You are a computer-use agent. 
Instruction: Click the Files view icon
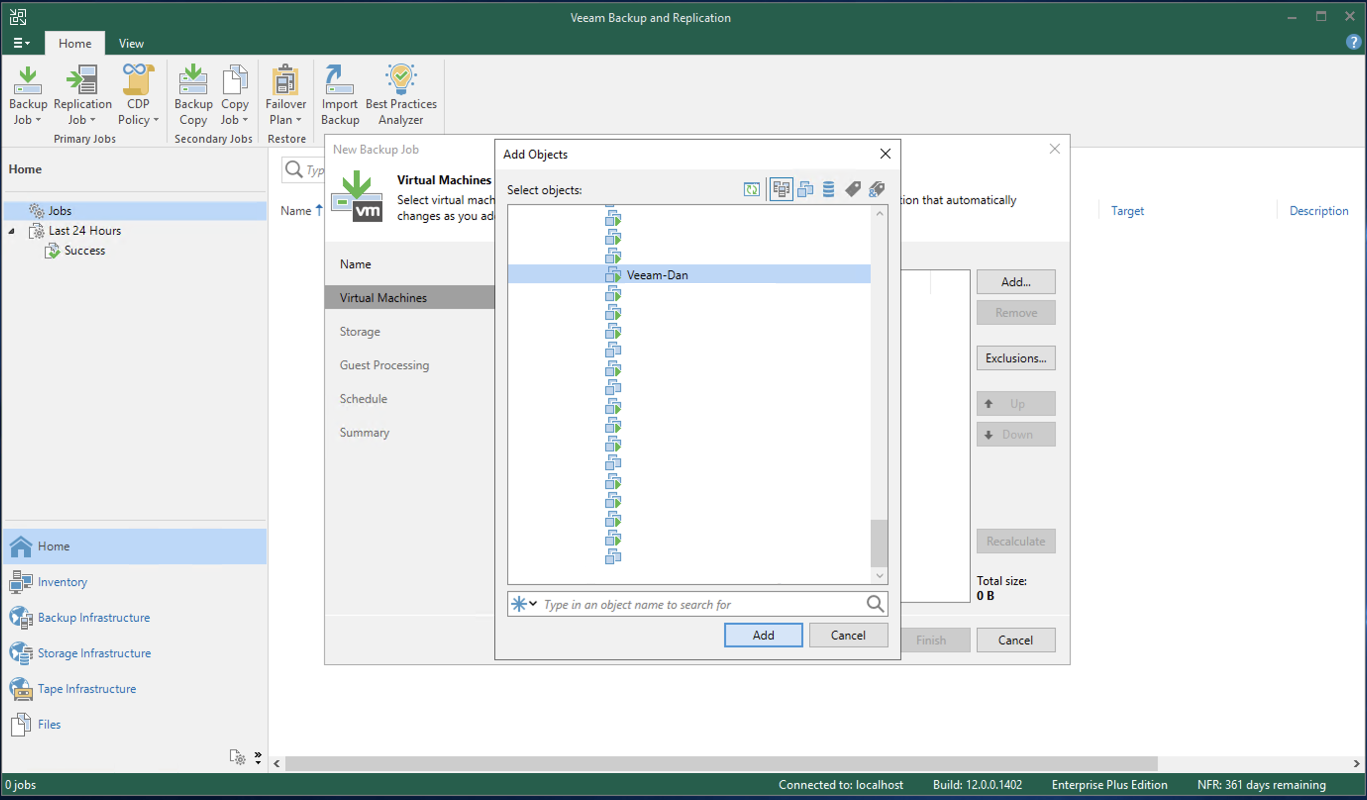pos(21,725)
